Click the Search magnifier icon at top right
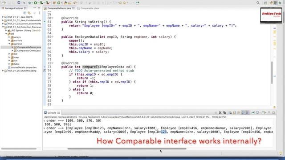The image size is (285, 160). 258,3
